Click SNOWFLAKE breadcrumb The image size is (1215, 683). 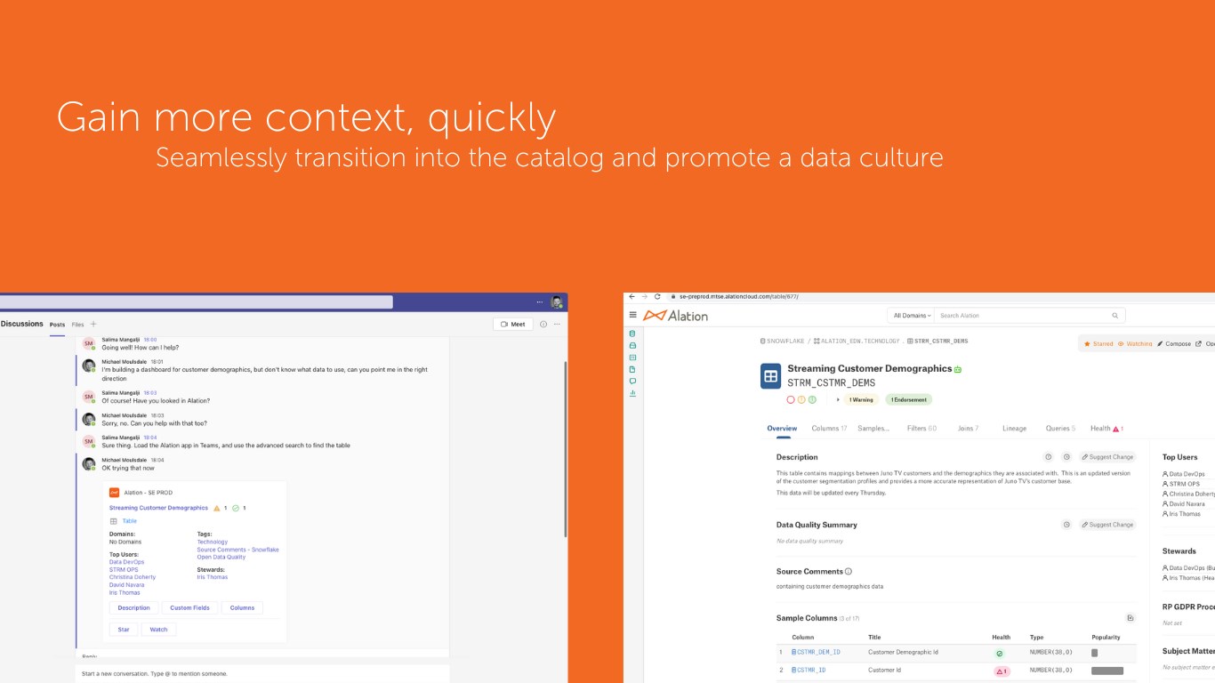782,341
